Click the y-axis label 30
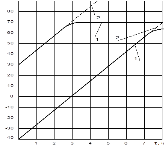The width and height of the screenshot is (168, 149). 10,64
